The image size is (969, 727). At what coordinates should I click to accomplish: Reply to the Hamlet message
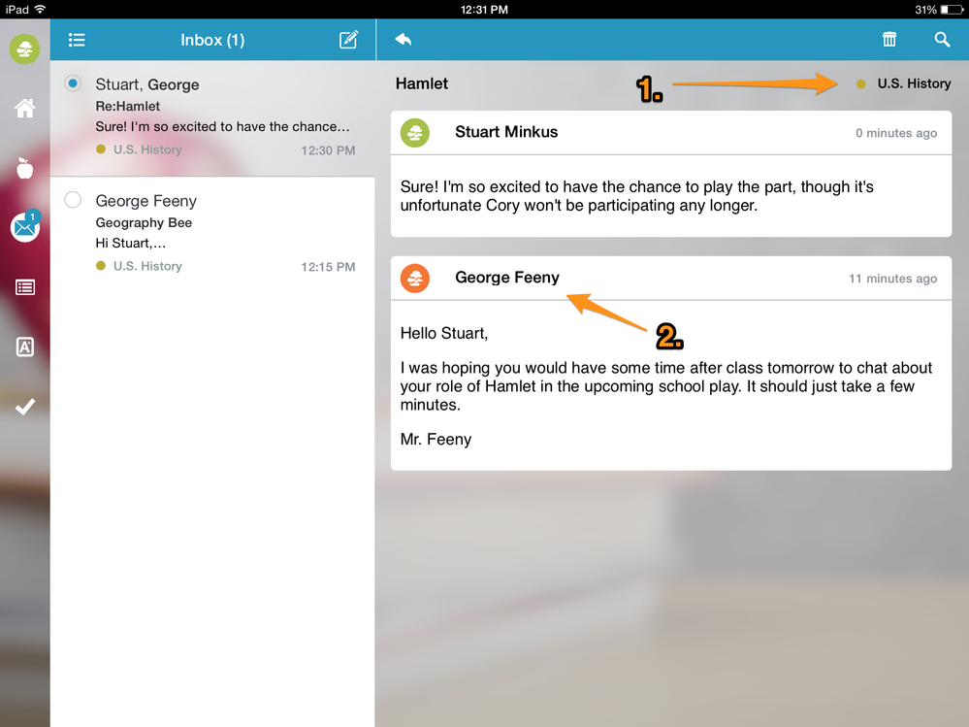(403, 40)
